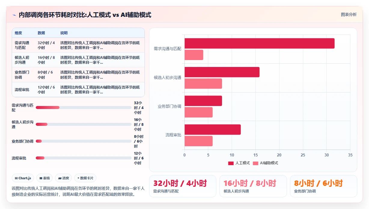The image size is (369, 209).
Task: Click the 表格 tag
Action: [44, 178]
